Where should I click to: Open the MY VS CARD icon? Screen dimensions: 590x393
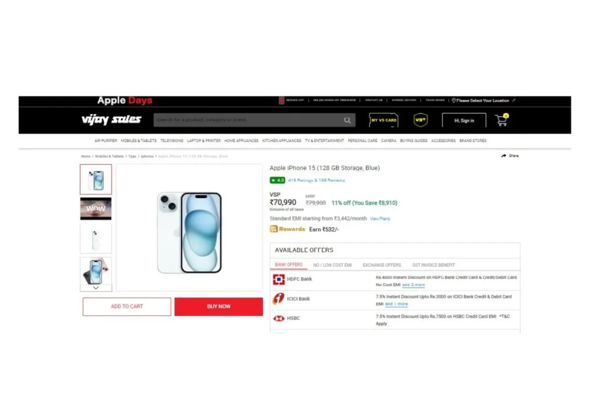click(x=383, y=120)
